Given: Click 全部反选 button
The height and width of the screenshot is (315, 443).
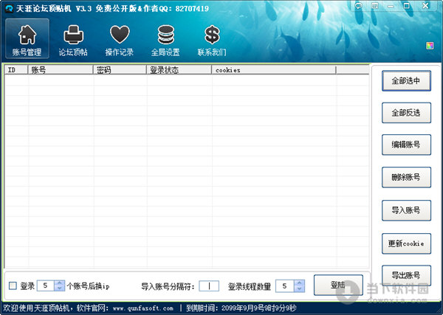Looking at the screenshot, I should click(x=406, y=113).
